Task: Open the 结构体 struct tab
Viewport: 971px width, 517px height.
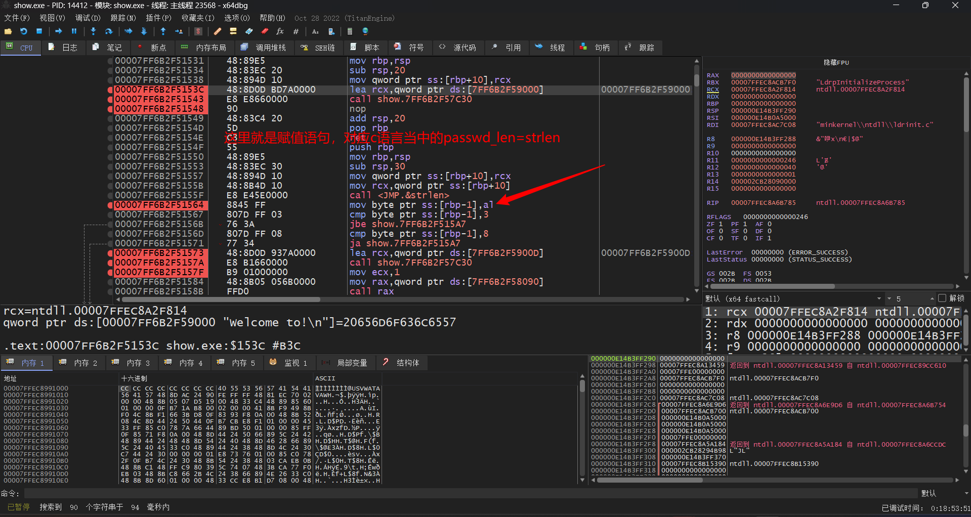Action: point(402,363)
